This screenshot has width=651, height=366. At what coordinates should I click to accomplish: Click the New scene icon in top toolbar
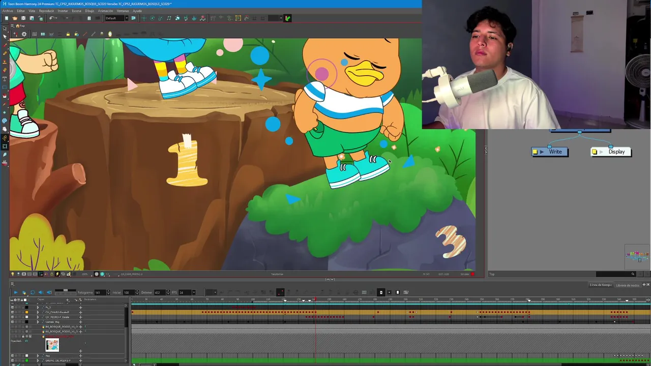(7, 18)
